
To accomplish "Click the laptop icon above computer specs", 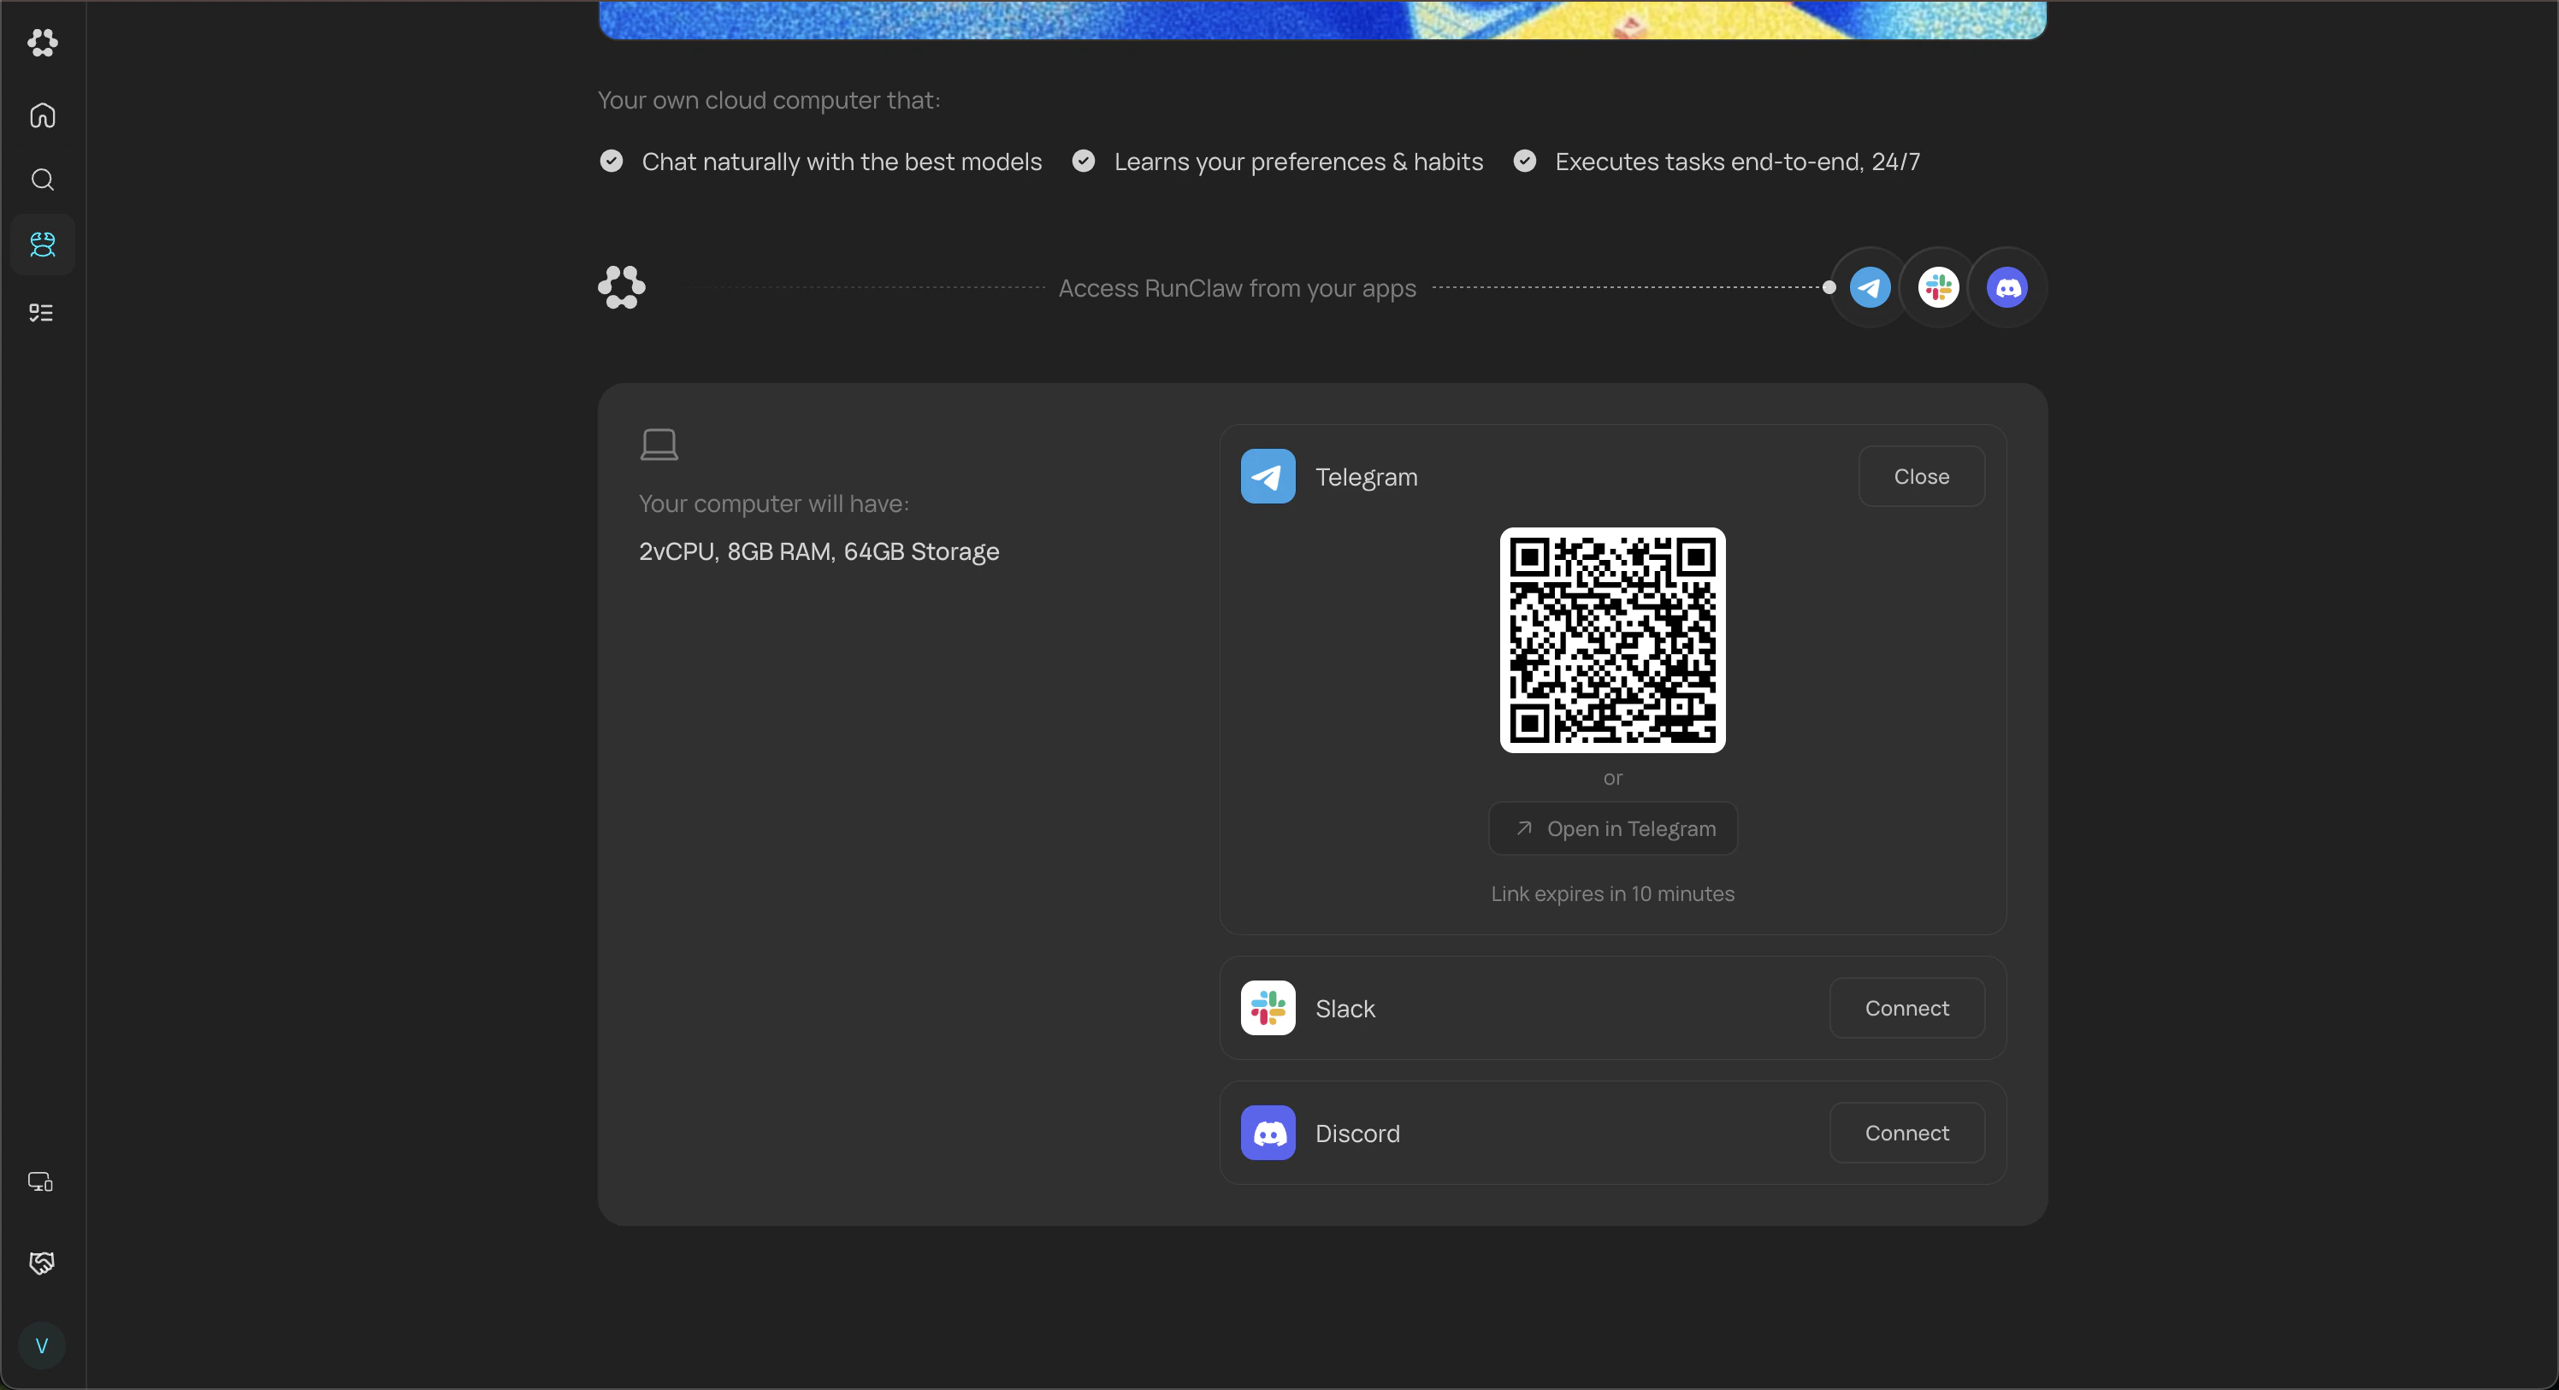I will (659, 444).
